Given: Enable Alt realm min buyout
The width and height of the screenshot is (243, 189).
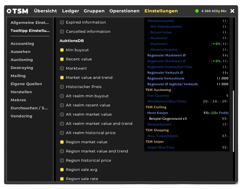Looking at the screenshot, I should tap(62, 96).
